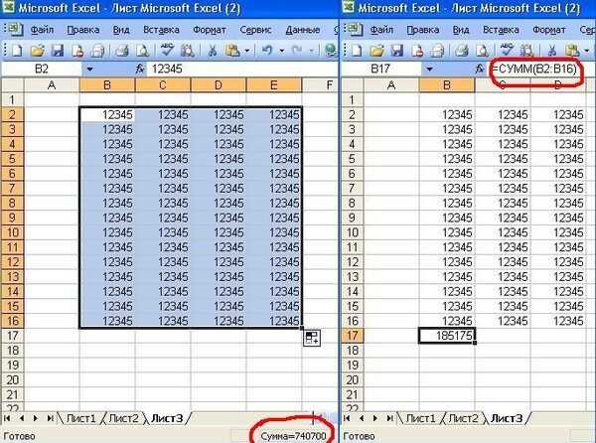This screenshot has height=443, width=596.
Task: Click the Open folder icon in right window
Action: click(376, 51)
